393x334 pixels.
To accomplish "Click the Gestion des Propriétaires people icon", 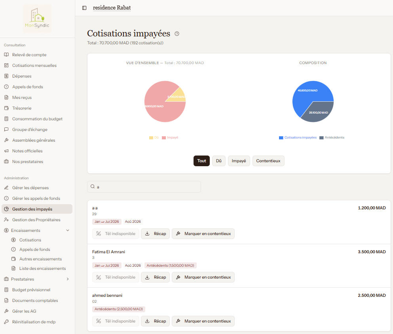I will [x=6, y=220].
